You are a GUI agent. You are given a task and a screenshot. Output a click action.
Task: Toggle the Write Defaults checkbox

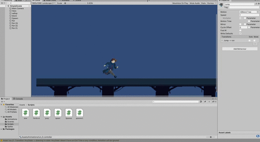[240, 34]
